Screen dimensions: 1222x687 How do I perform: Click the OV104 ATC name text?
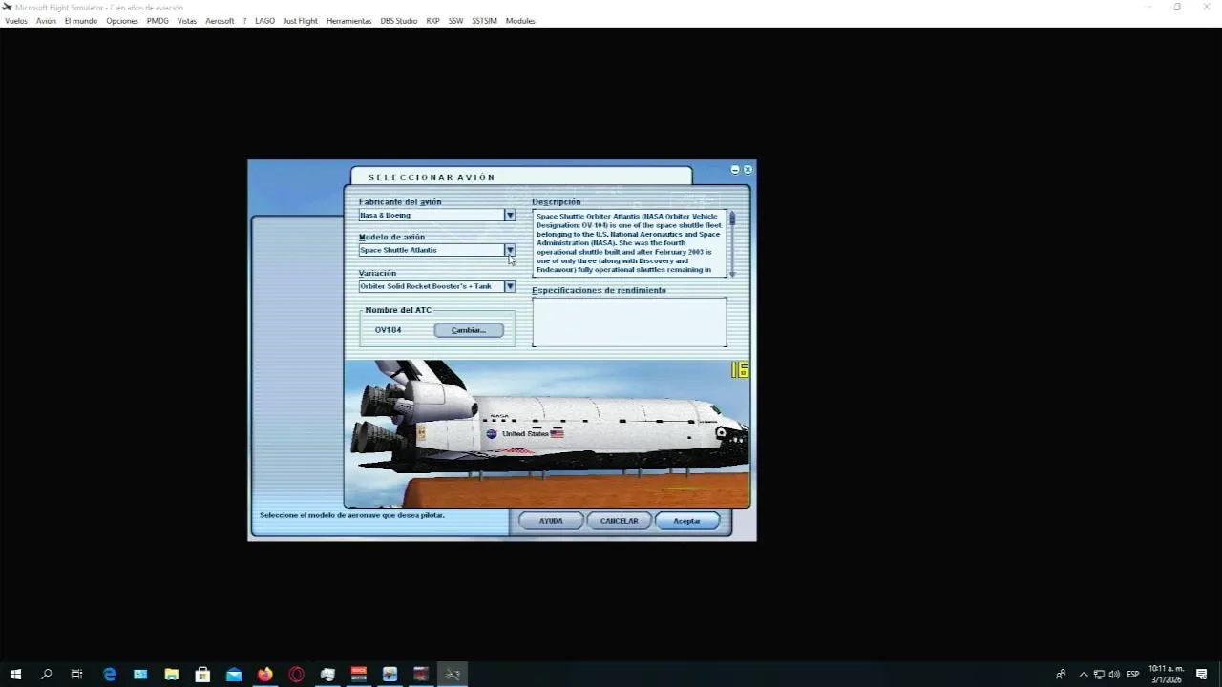388,330
